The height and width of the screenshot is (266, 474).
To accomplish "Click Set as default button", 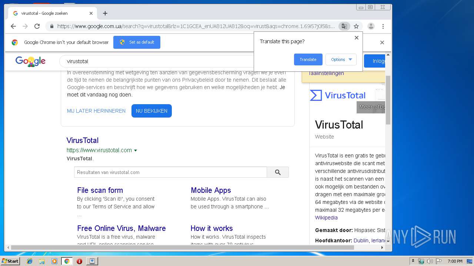I will point(137,42).
